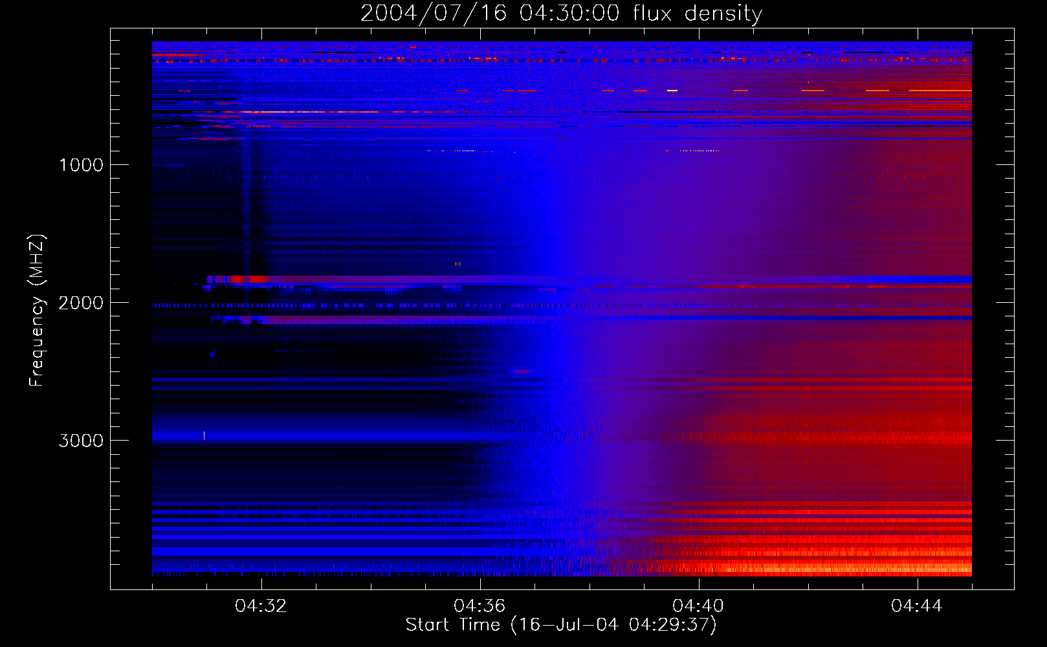Click the 'Frequency (MHZ)' axis label
The height and width of the screenshot is (647, 1047).
[x=36, y=311]
